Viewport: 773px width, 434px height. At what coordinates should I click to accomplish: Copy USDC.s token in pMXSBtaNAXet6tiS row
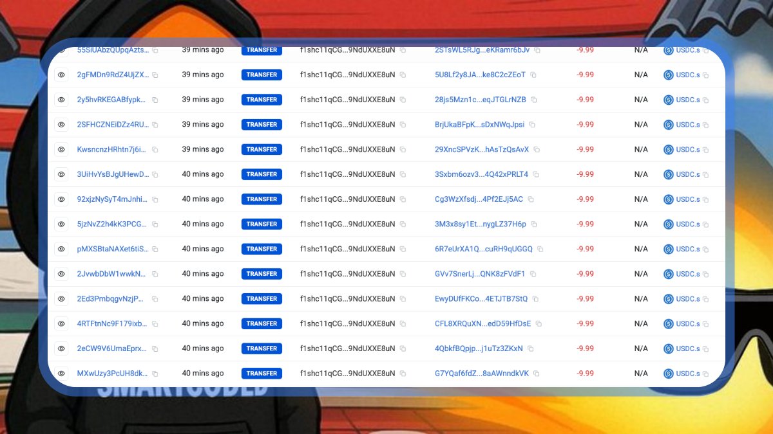(x=705, y=249)
